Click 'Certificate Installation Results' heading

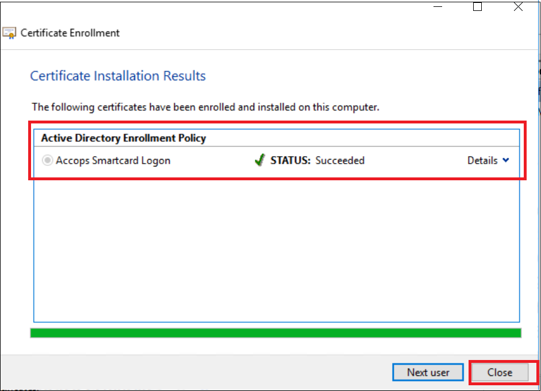pyautogui.click(x=118, y=76)
